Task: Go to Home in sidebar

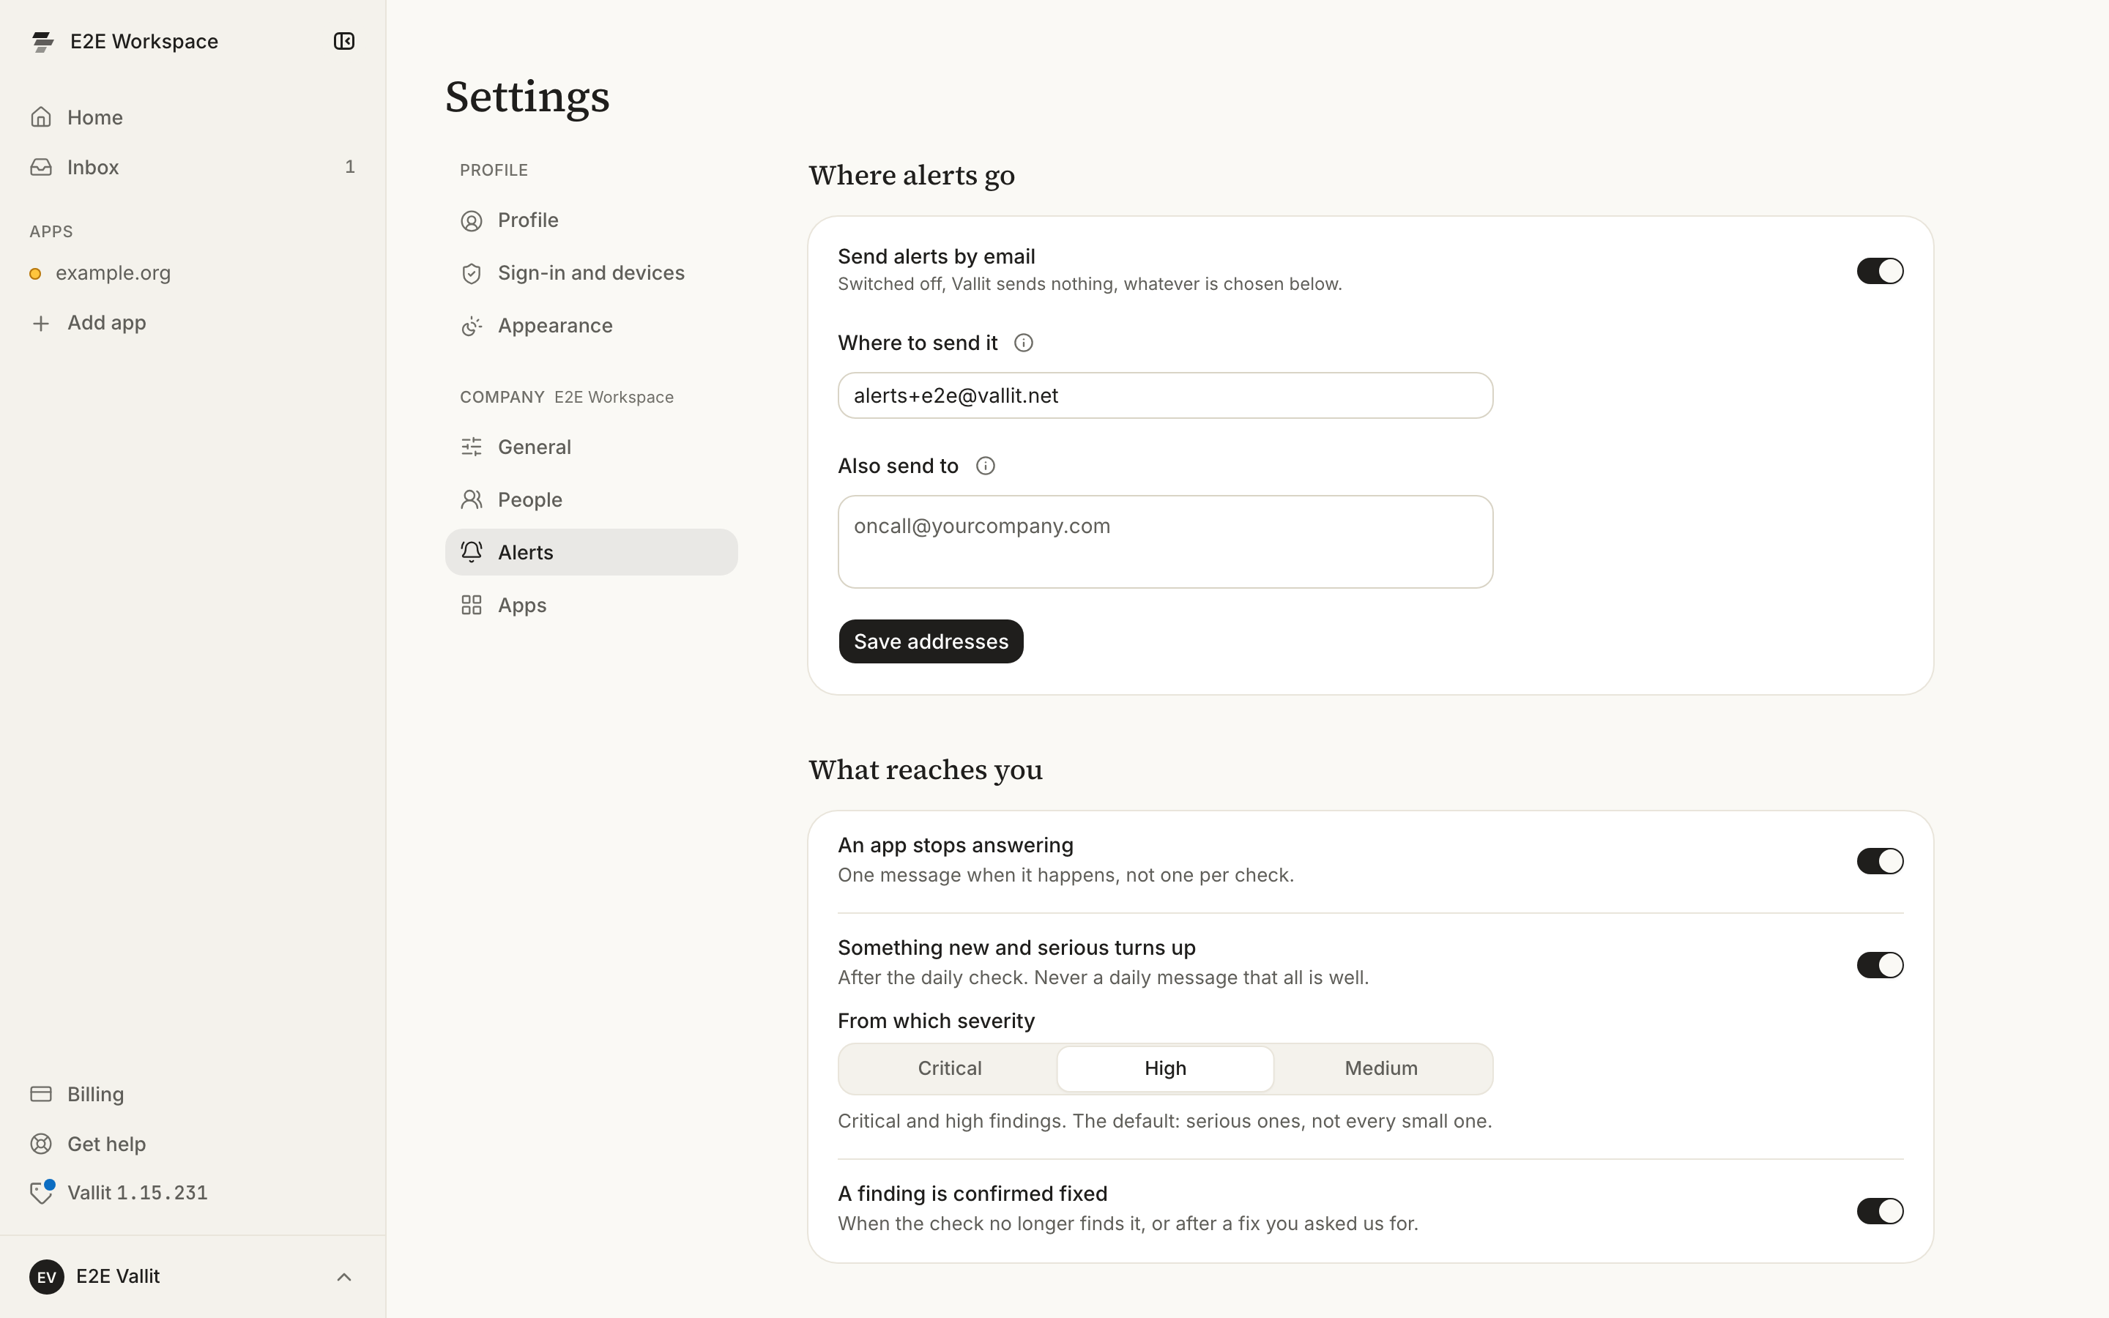Action: click(x=193, y=117)
